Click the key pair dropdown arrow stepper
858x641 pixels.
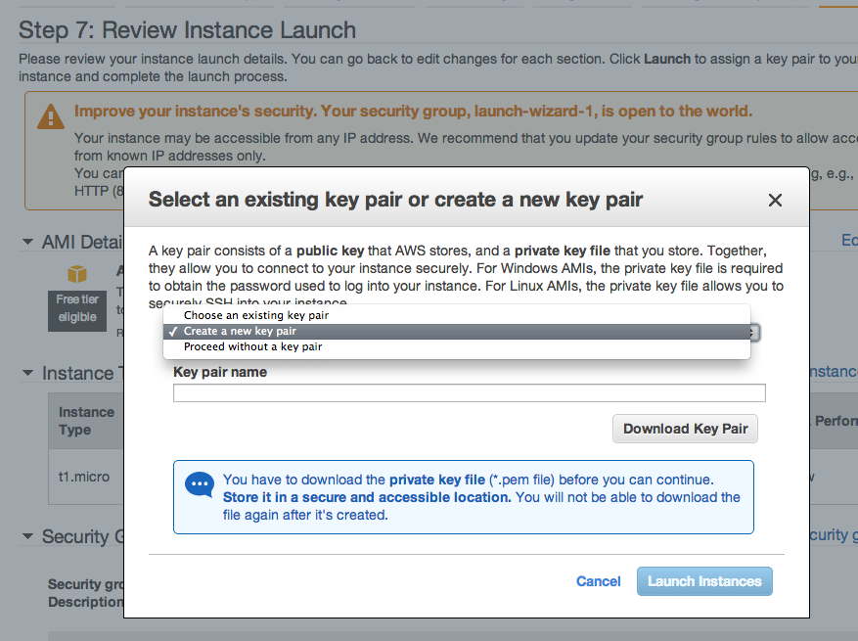pos(753,333)
